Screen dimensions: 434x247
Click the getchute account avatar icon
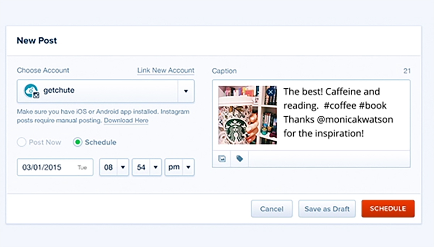[x=31, y=91]
